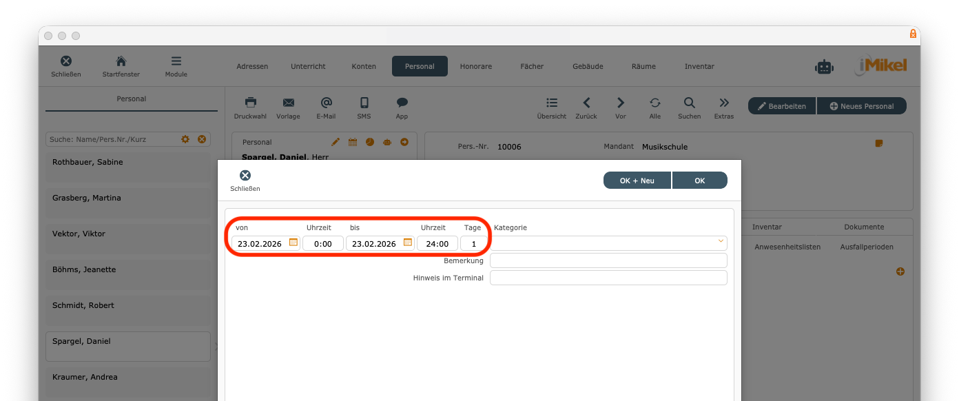Expand the Kategorie dropdown
This screenshot has height=401, width=959.
point(721,241)
